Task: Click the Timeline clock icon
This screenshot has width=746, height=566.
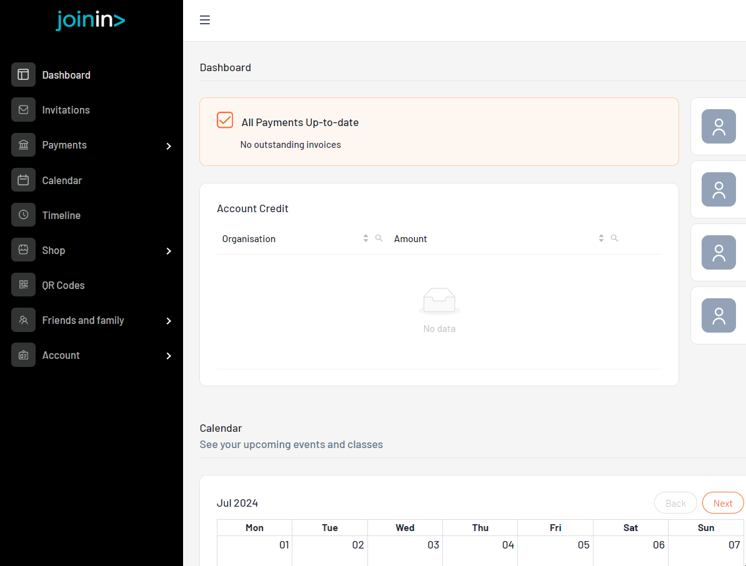Action: coord(23,215)
